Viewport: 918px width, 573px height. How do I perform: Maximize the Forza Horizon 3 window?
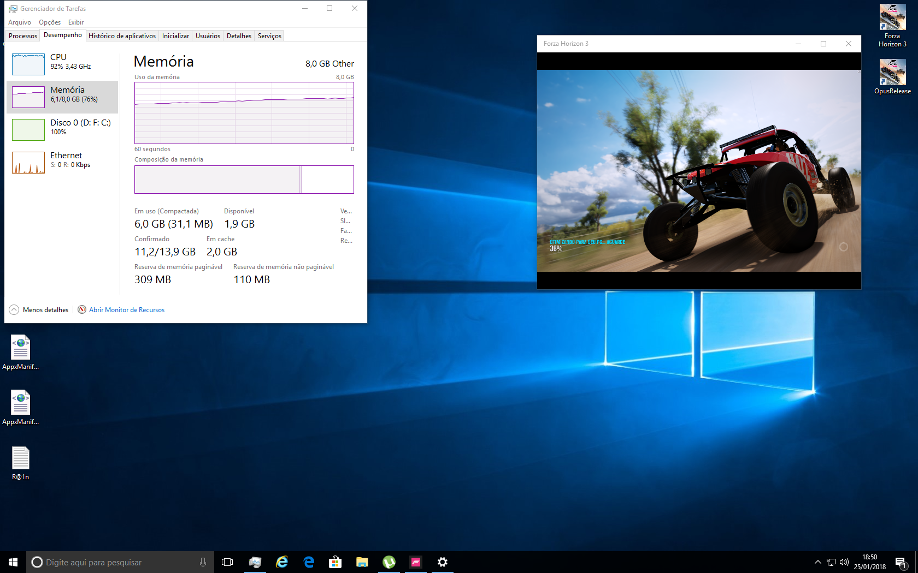click(823, 44)
